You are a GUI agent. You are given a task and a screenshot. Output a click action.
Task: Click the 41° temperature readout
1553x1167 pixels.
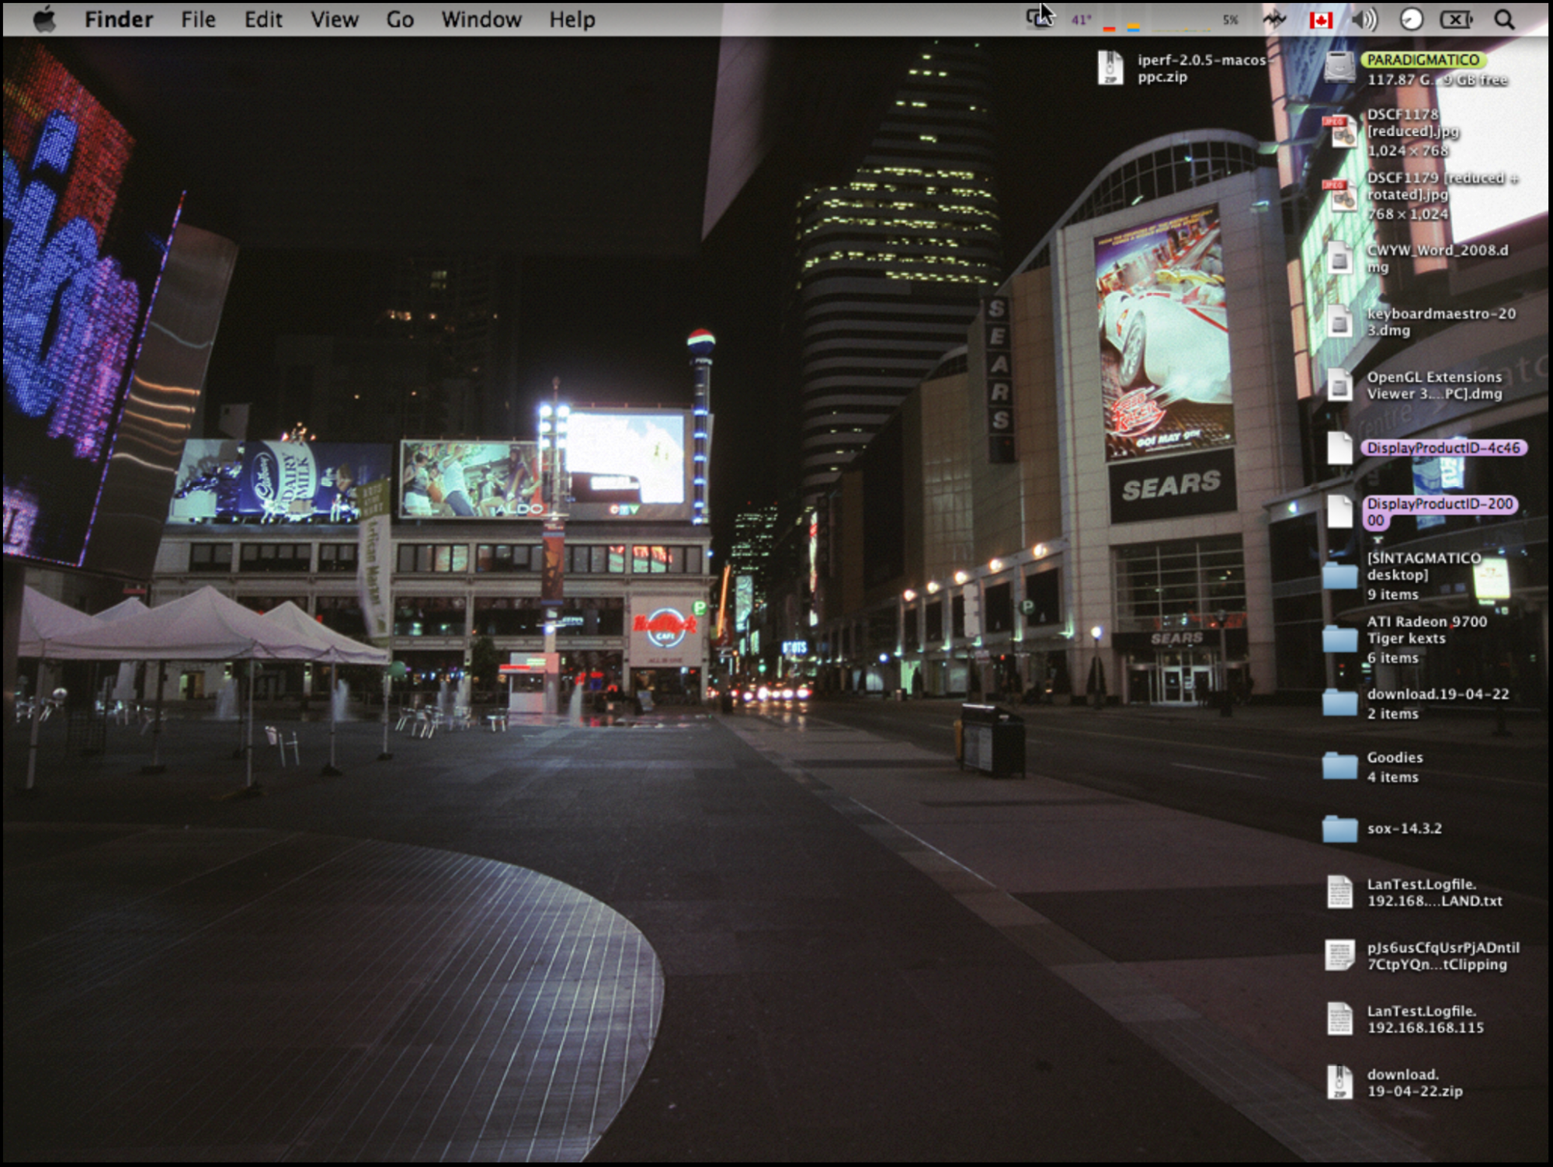point(1081,20)
